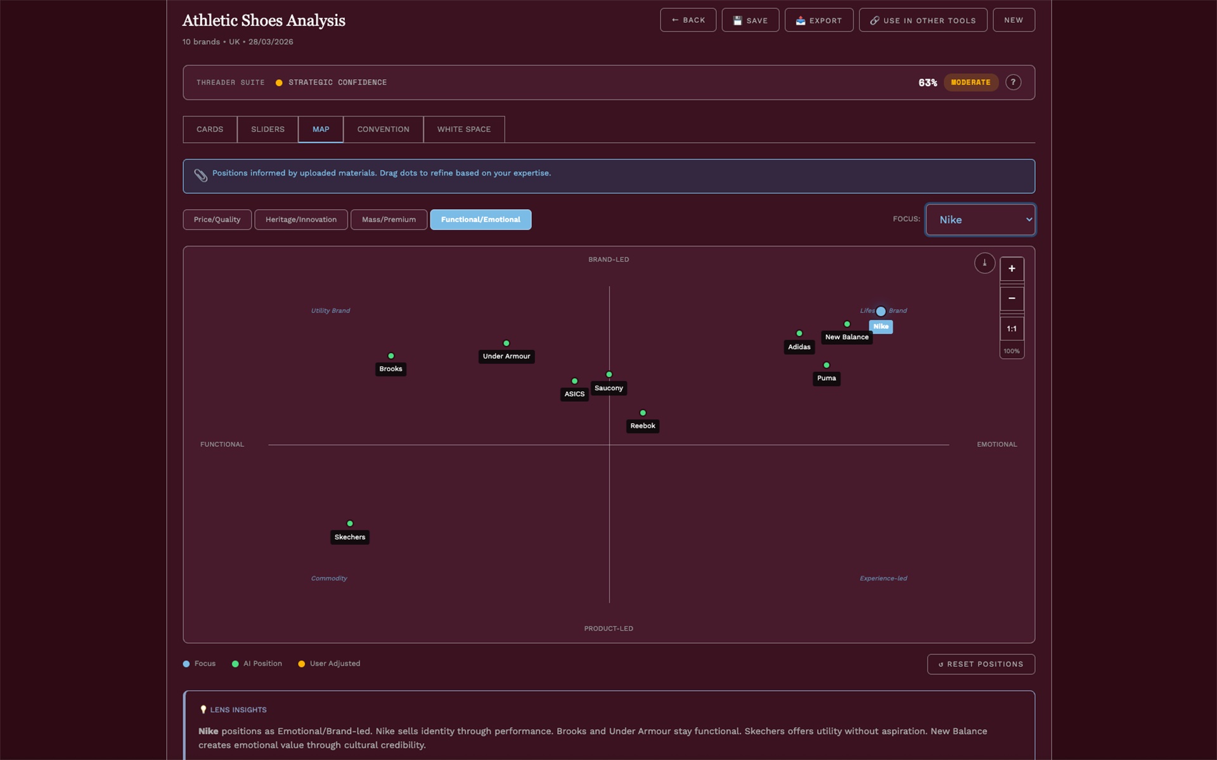1217x760 pixels.
Task: Zoom out the map with minus button
Action: 1012,298
